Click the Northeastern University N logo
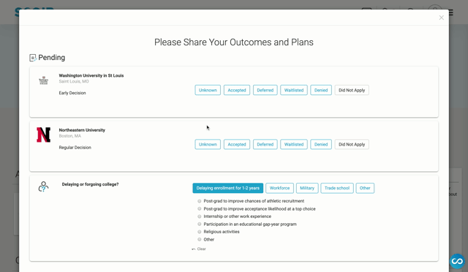This screenshot has height=272, width=468. coord(44,135)
